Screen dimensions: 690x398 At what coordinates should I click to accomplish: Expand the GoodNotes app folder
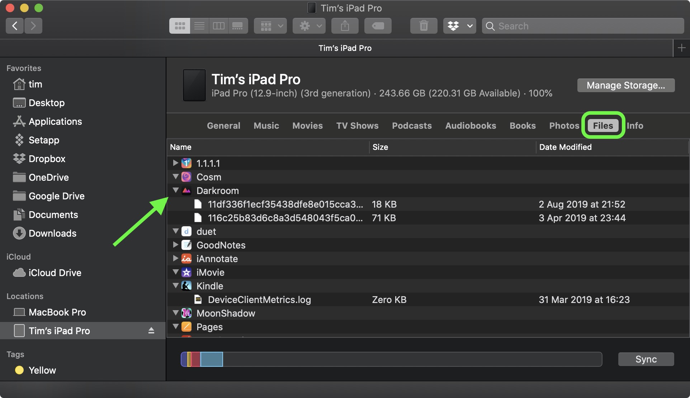[x=176, y=245]
